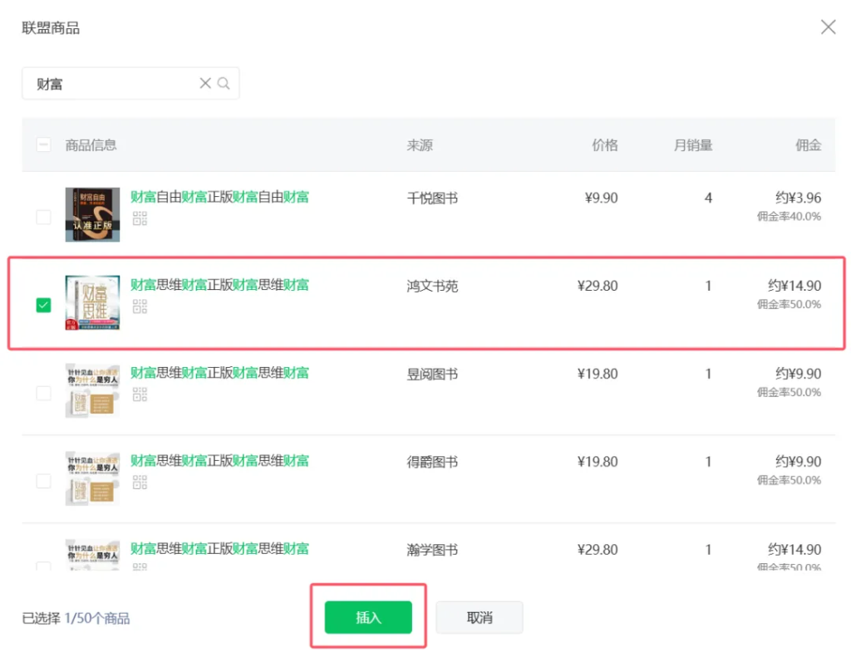Click the 昱阅图书 product cover image

pyautogui.click(x=92, y=390)
